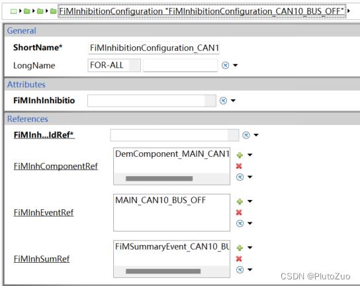Remove entry with red X beside FiMInhEventRef

click(x=239, y=213)
